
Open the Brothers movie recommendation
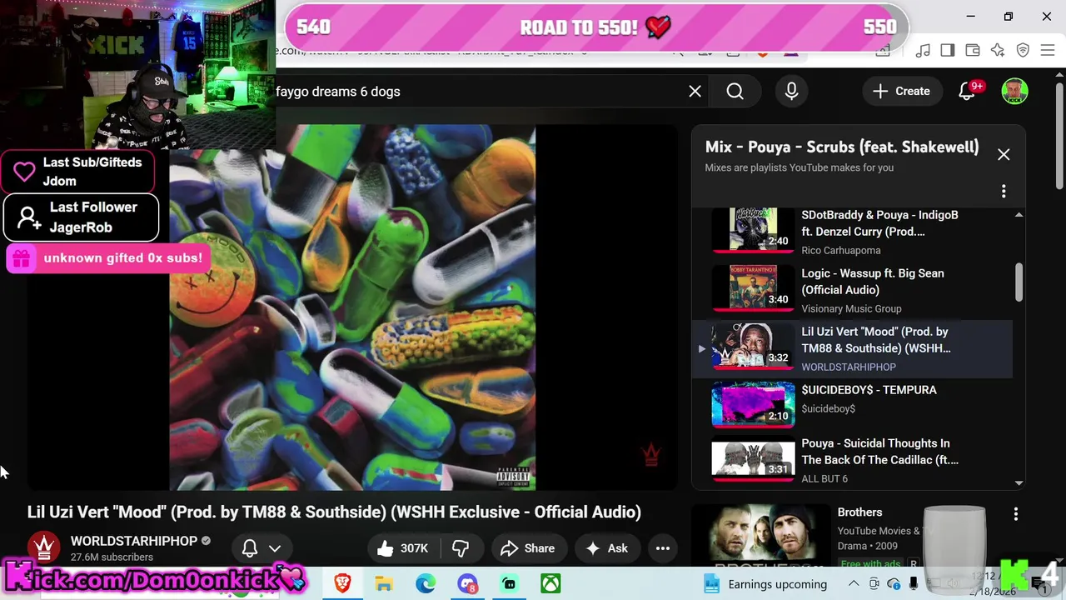click(x=859, y=512)
